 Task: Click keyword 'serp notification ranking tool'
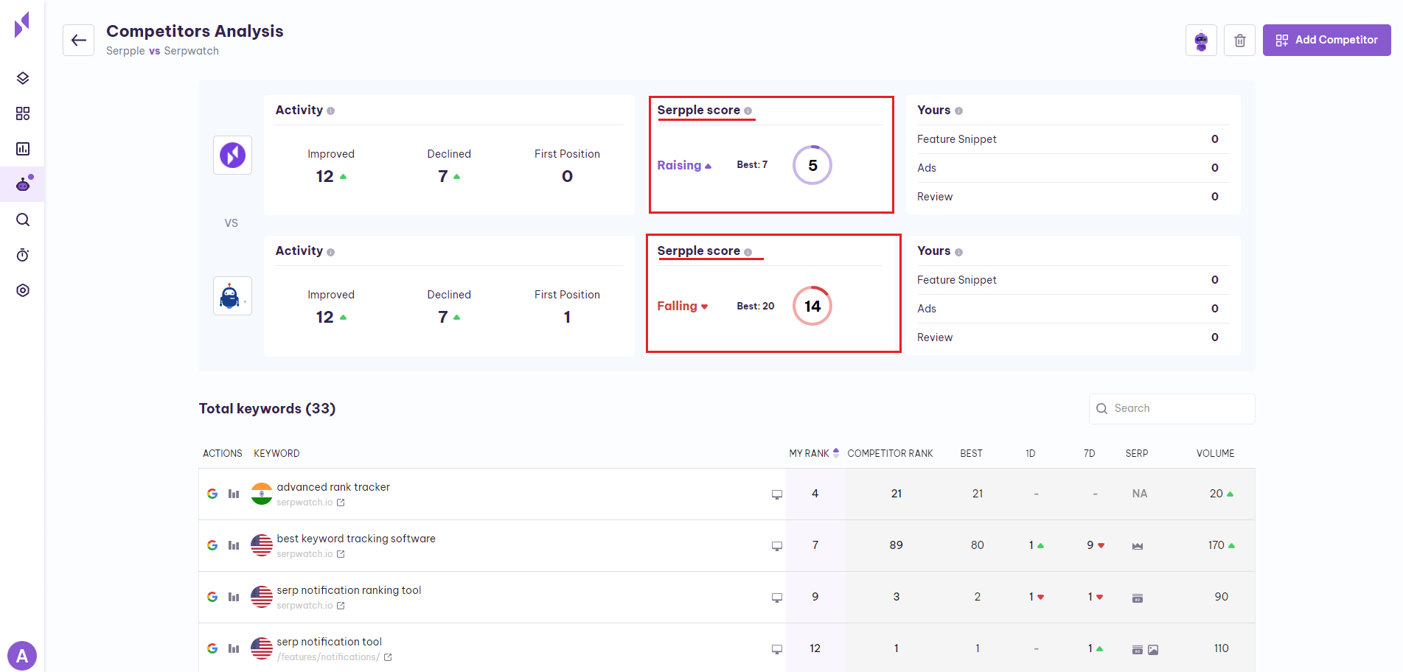click(x=349, y=590)
